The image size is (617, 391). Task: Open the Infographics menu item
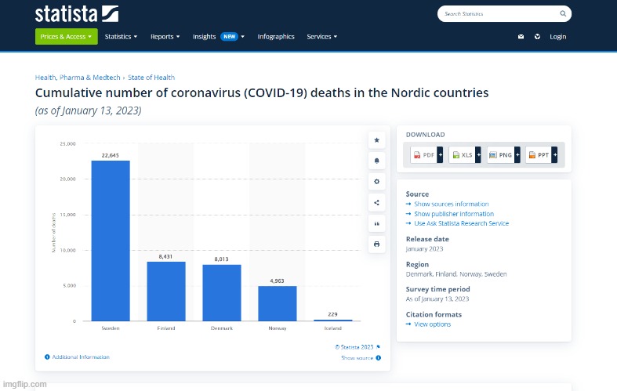[276, 37]
